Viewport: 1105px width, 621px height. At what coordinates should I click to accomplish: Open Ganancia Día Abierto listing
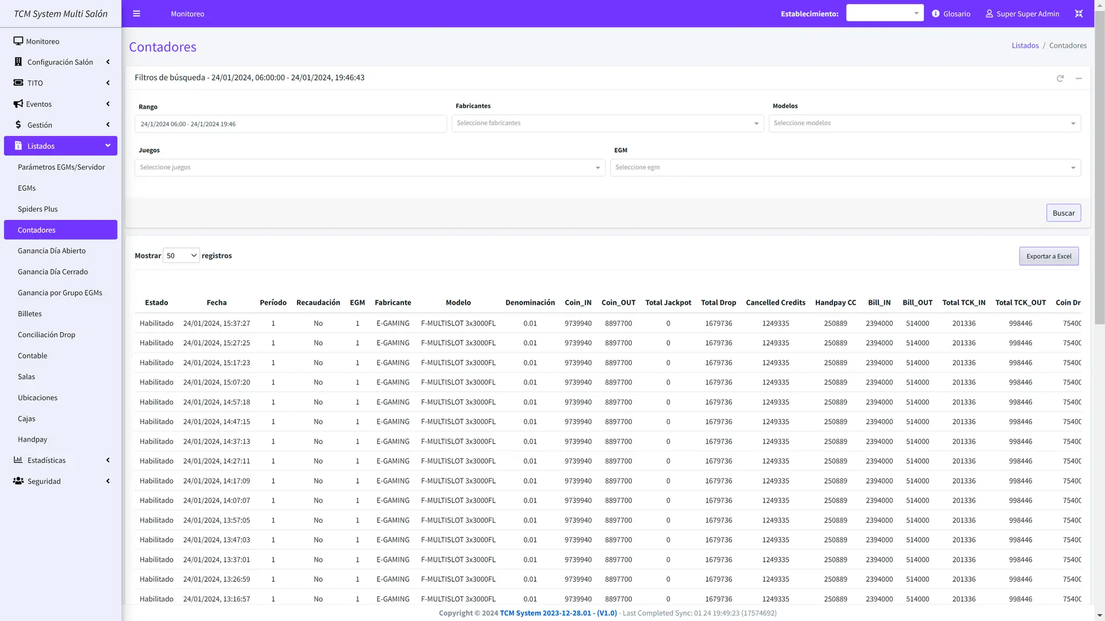[52, 251]
